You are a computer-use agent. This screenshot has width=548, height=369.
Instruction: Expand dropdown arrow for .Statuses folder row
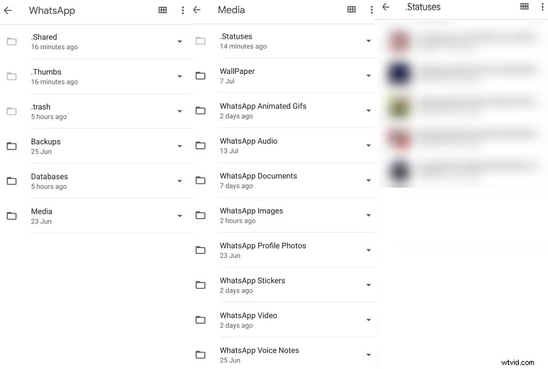pos(368,41)
